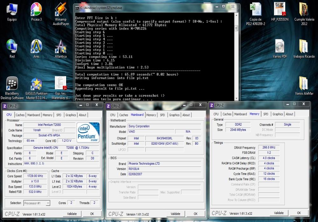Open Memory tab in left CPU-Z window
Viewport: 318px width, 222px height.
tap(47, 115)
